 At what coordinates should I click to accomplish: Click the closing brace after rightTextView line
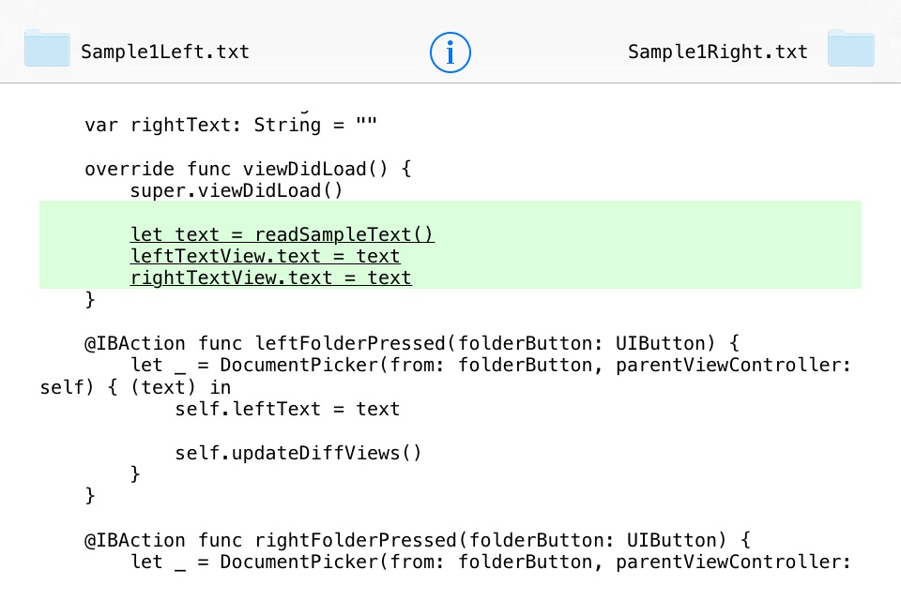pos(90,300)
